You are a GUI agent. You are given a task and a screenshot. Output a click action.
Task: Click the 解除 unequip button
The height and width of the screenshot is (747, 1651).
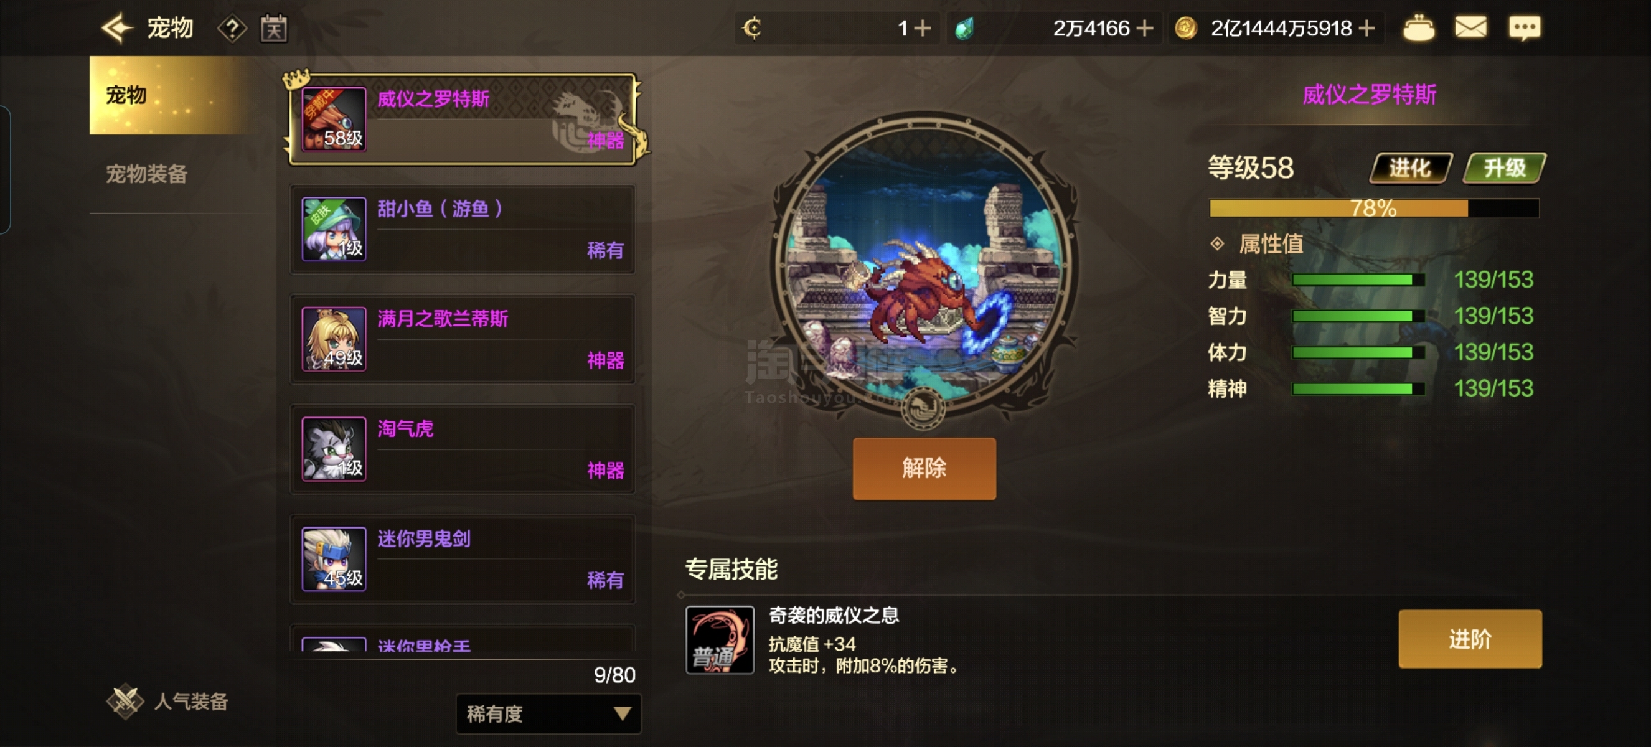pyautogui.click(x=924, y=468)
